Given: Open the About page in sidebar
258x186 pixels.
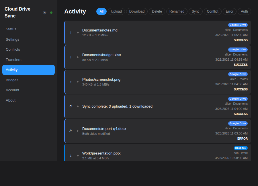Looking at the screenshot, I should pyautogui.click(x=28, y=100).
